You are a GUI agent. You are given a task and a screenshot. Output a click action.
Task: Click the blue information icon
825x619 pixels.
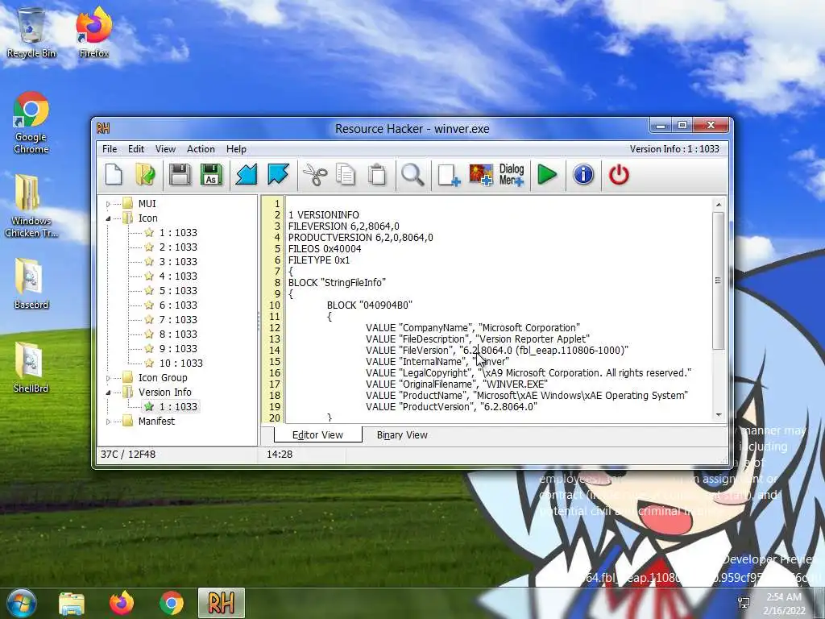coord(583,175)
